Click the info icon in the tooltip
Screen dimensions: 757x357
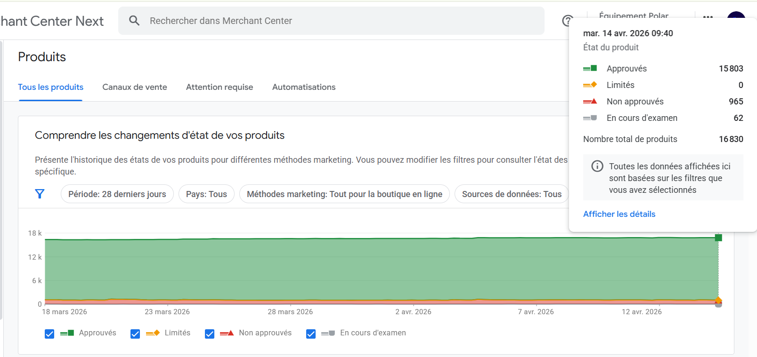(x=597, y=166)
